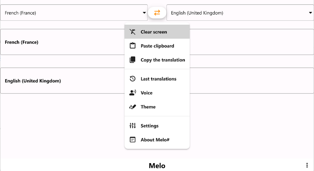Open Settings from the popup menu
Image resolution: width=314 pixels, height=171 pixels.
(150, 126)
